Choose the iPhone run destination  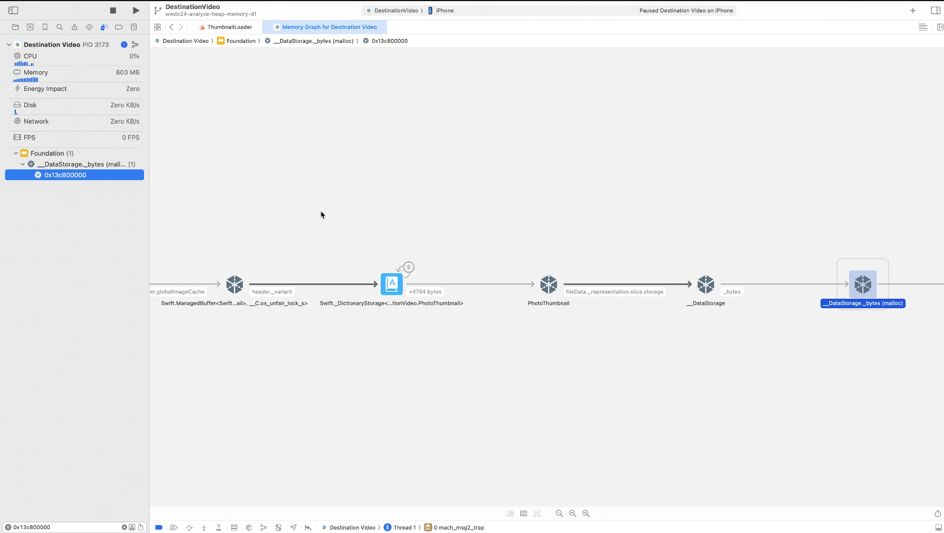[441, 11]
